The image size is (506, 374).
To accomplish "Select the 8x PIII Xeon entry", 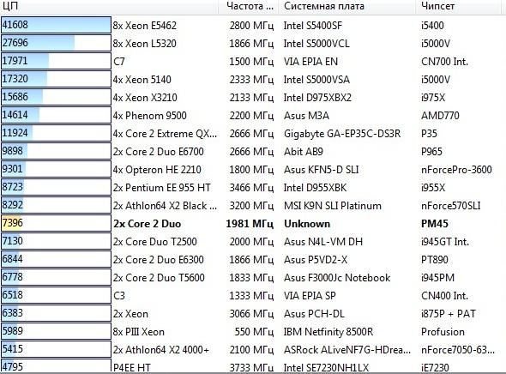I will tap(139, 332).
